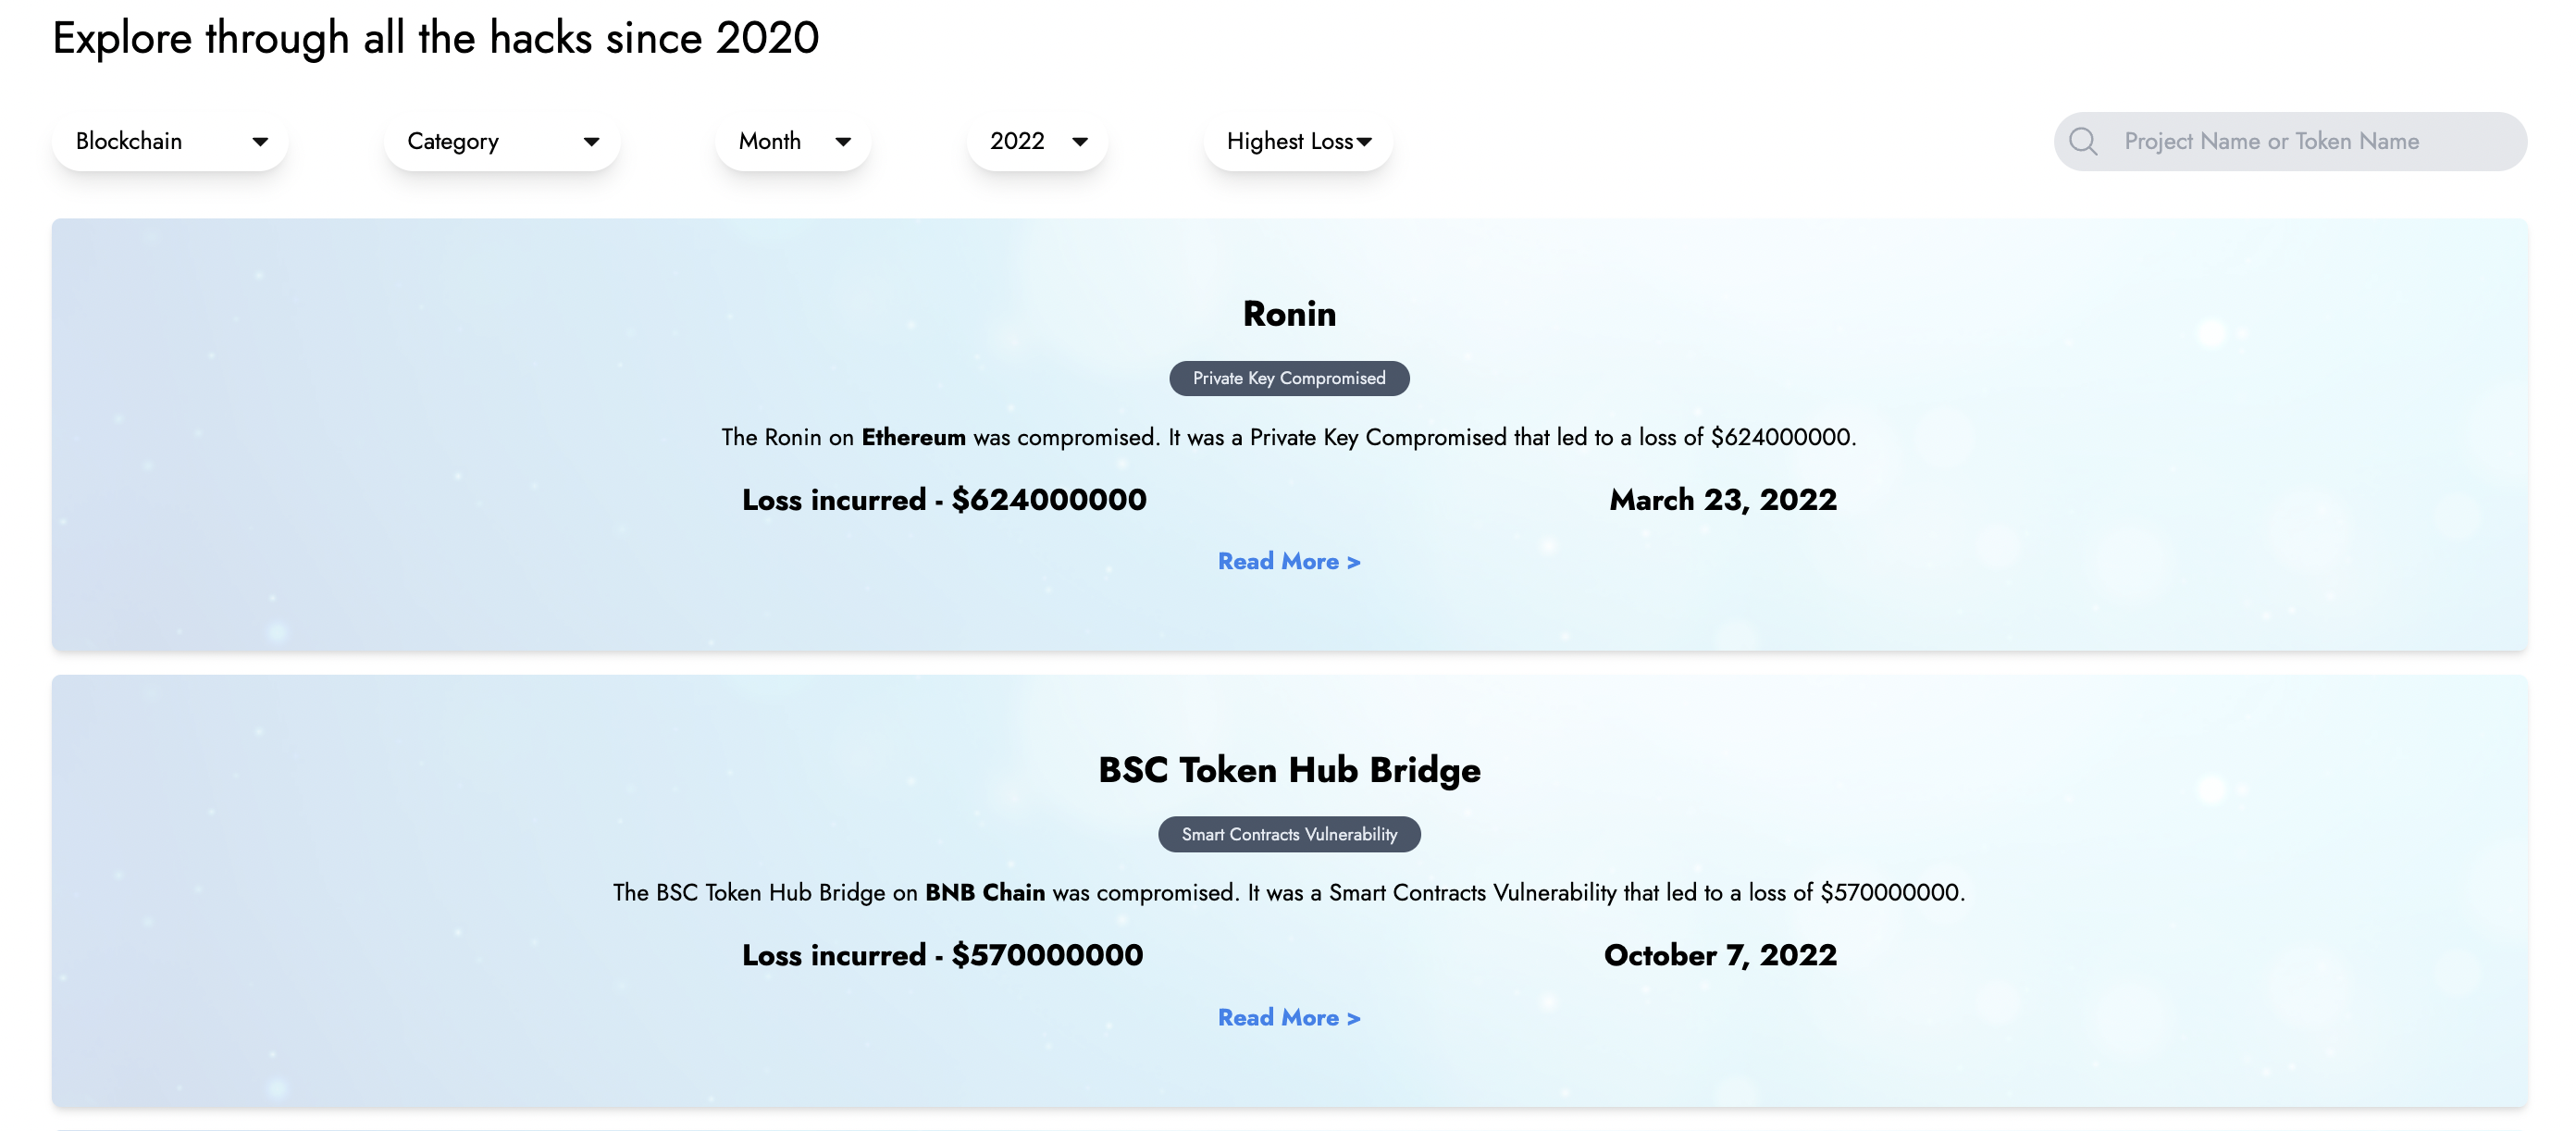Click the Category dropdown caret icon
This screenshot has height=1131, width=2576.
591,142
